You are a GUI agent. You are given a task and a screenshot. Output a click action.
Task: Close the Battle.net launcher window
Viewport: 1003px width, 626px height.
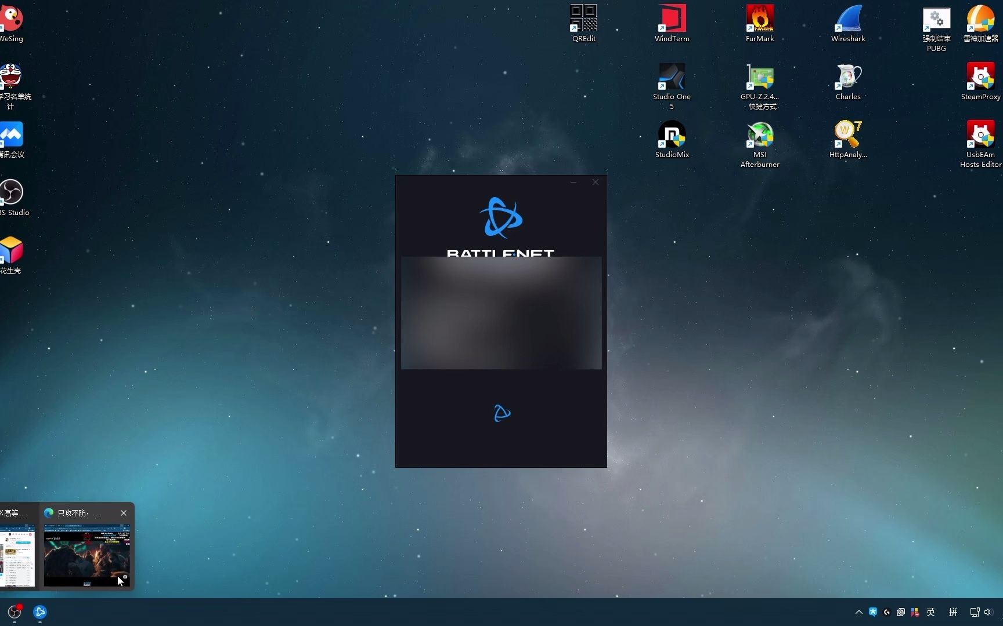pyautogui.click(x=596, y=182)
